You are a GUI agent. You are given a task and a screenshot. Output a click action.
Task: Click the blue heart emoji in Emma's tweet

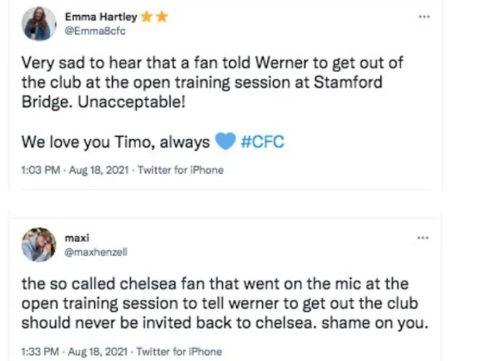(x=225, y=141)
